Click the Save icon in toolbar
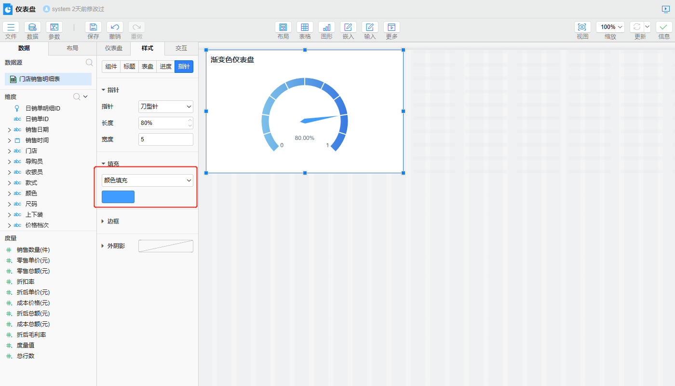 pos(93,28)
